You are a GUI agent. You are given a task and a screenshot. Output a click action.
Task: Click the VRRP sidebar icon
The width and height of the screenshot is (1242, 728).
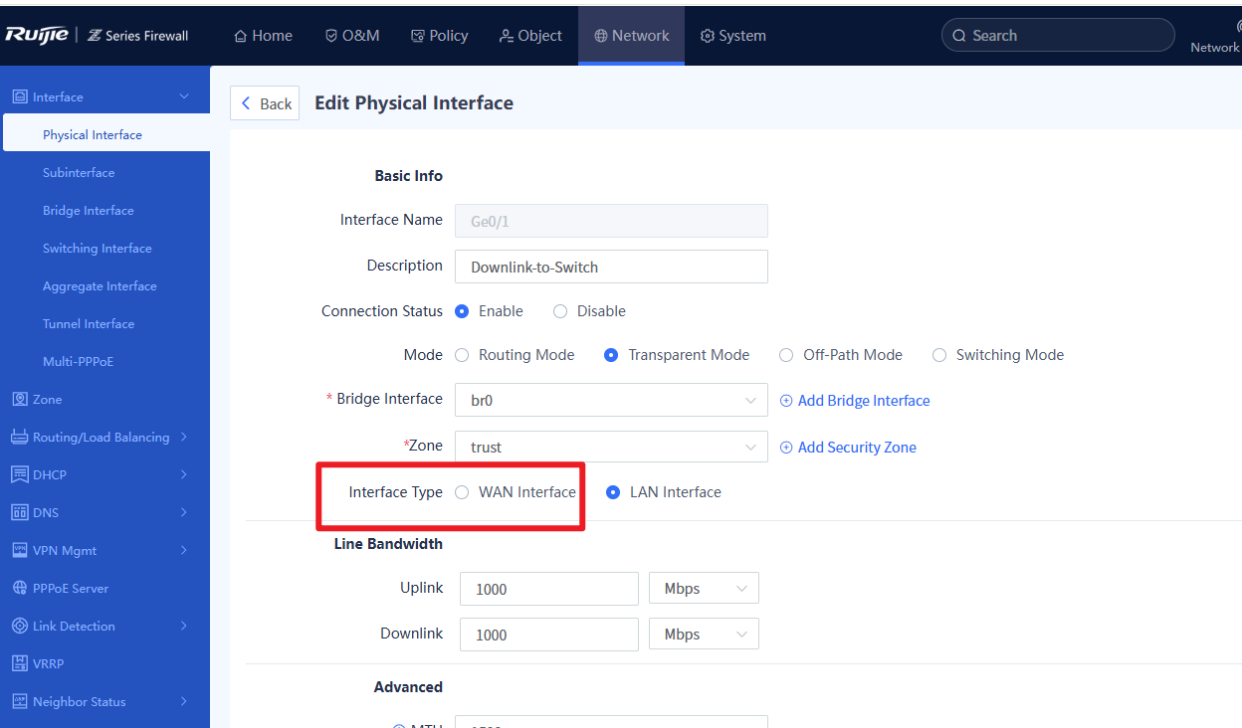pos(19,663)
